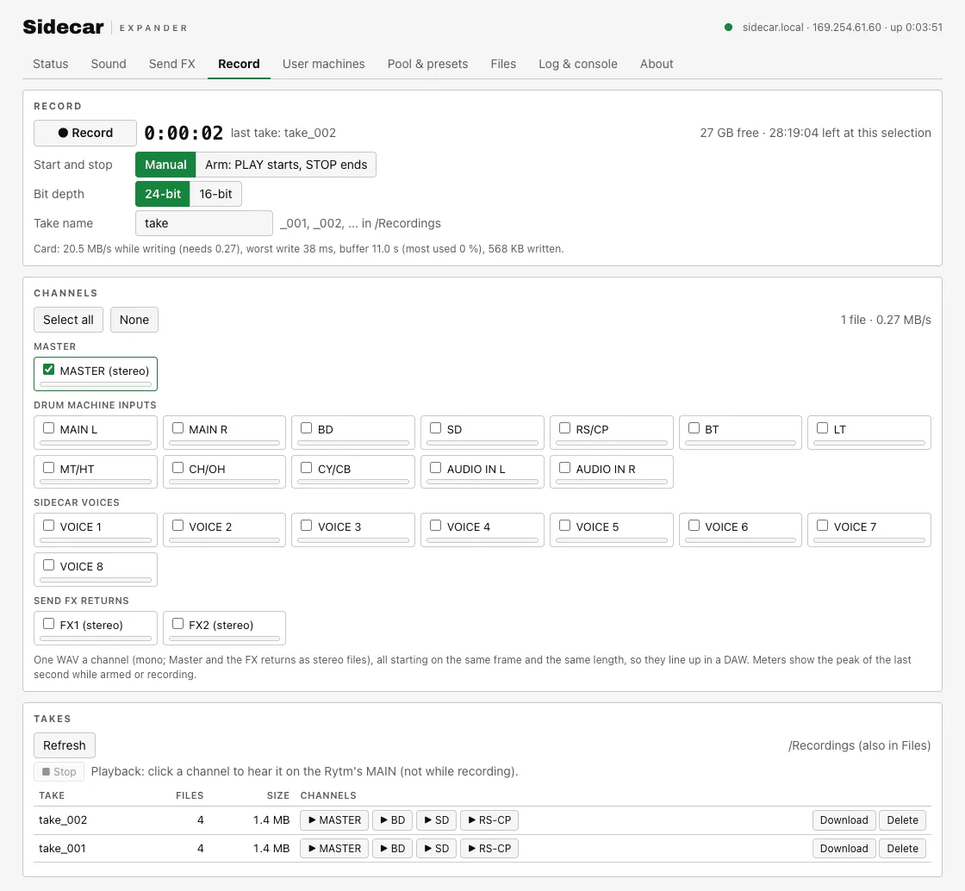
Task: Play MASTER channel of take_002
Action: tap(335, 820)
